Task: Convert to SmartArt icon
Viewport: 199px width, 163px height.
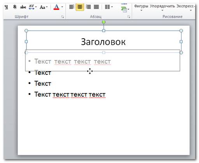Action: pyautogui.click(x=125, y=9)
